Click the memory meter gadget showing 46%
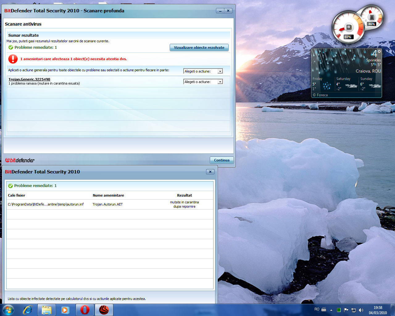Viewport: 395px width, 316px height. click(x=372, y=17)
